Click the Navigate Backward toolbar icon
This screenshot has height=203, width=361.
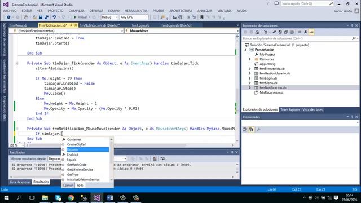point(8,17)
